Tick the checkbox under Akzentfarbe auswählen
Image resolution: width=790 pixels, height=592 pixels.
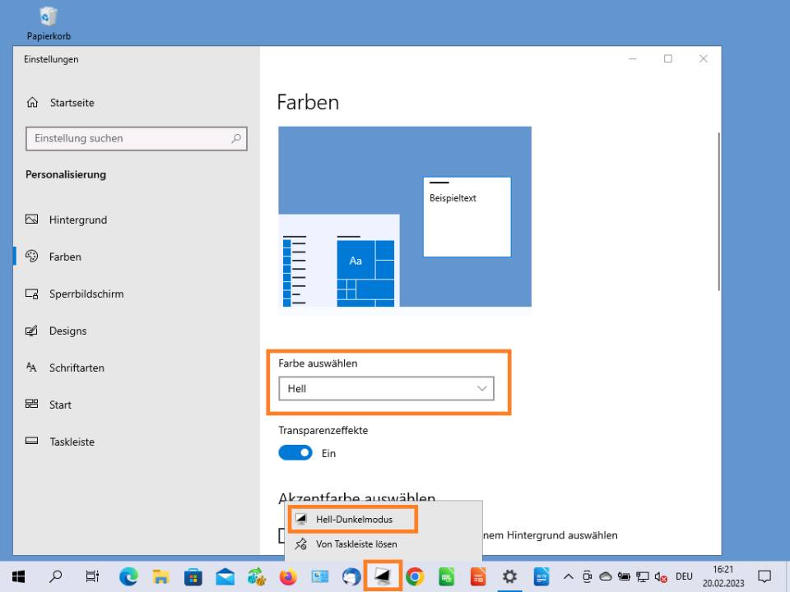(281, 535)
